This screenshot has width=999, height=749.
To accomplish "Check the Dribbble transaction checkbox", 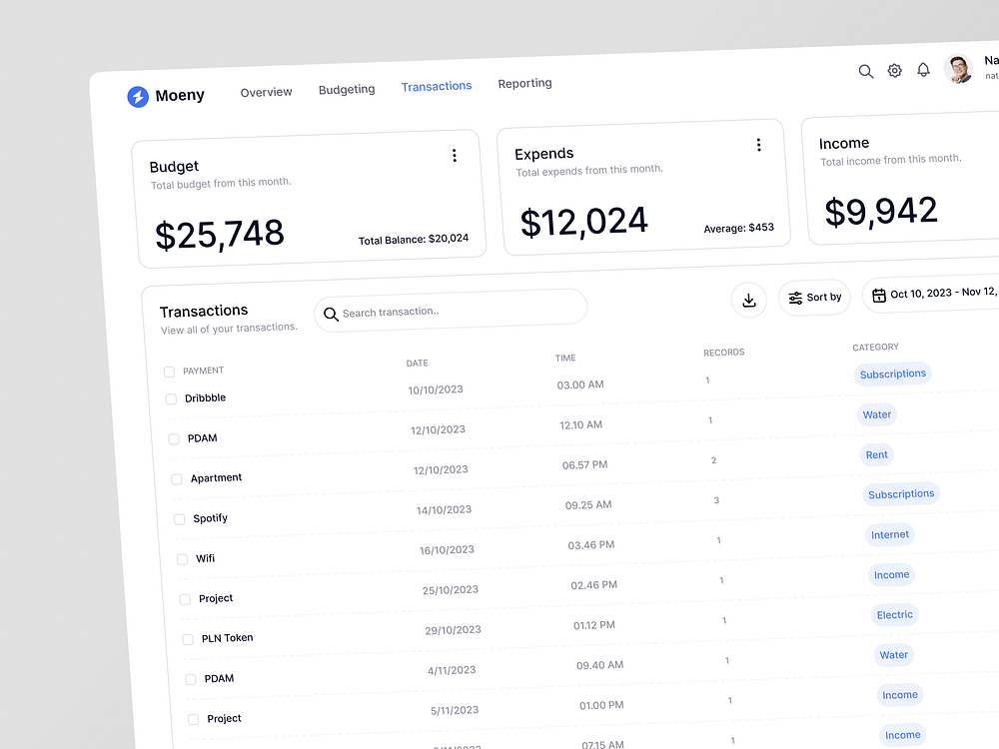I will [171, 397].
